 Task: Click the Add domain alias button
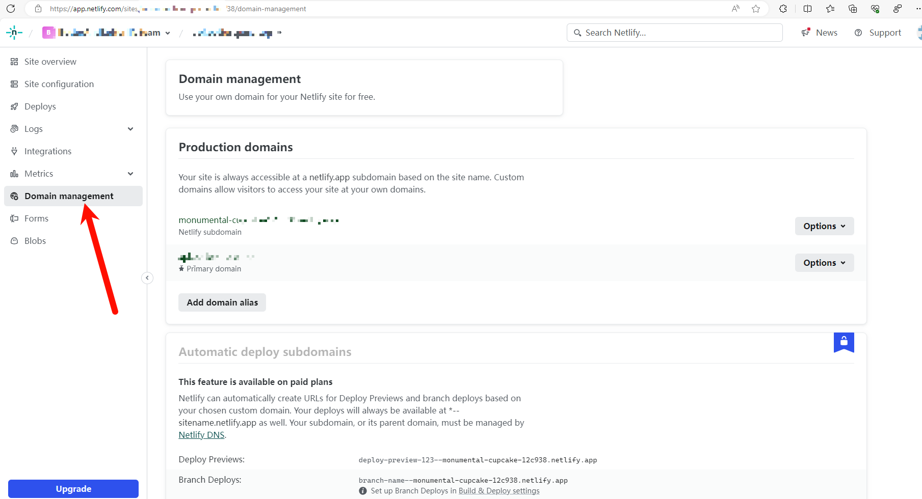[222, 302]
